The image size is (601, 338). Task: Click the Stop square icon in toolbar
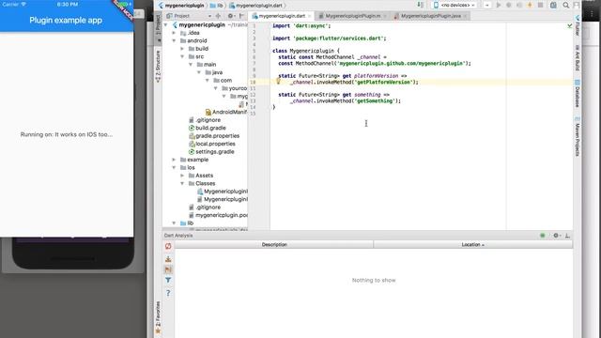tap(541, 5)
